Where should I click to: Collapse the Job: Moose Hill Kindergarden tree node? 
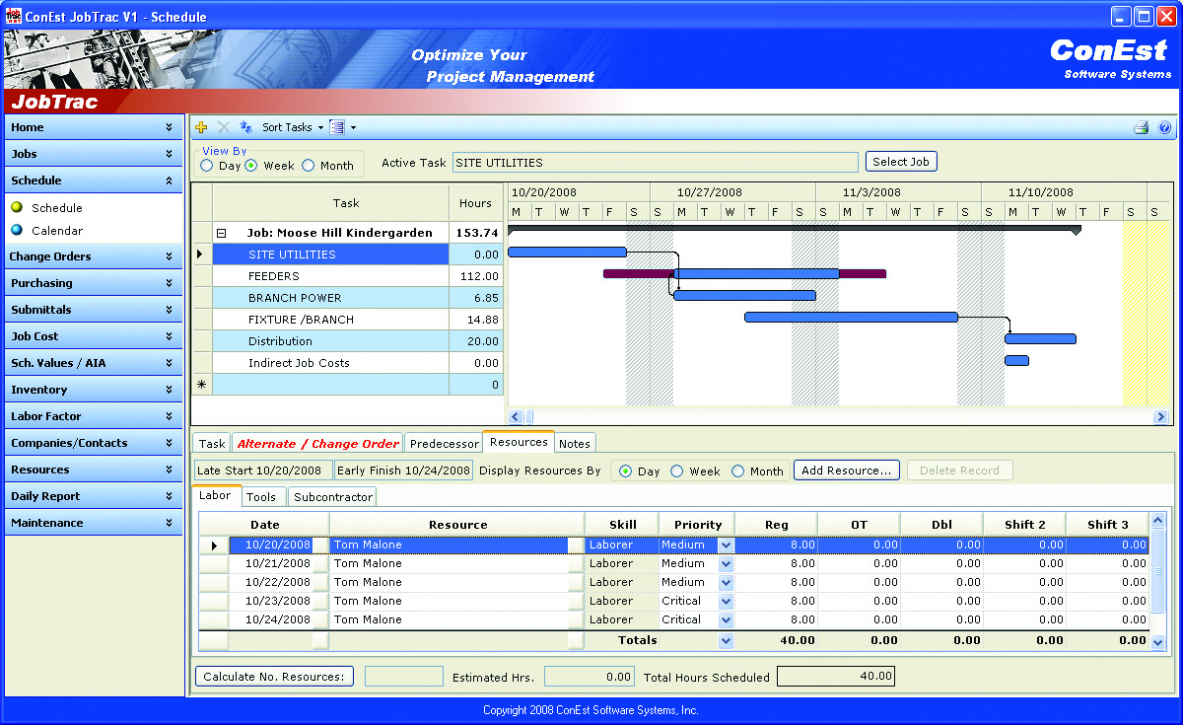pyautogui.click(x=222, y=234)
